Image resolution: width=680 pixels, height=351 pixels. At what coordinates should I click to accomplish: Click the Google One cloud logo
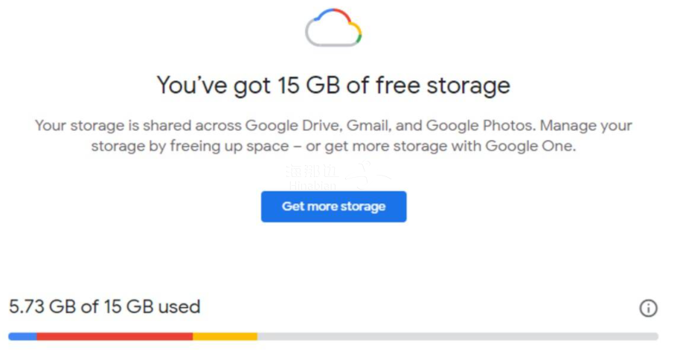click(x=333, y=28)
